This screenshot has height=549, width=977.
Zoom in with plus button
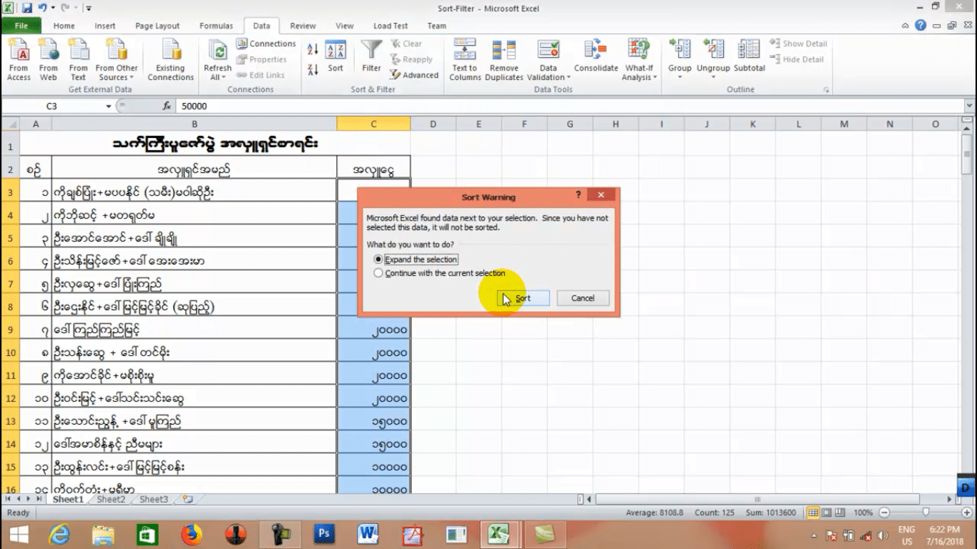pyautogui.click(x=967, y=513)
